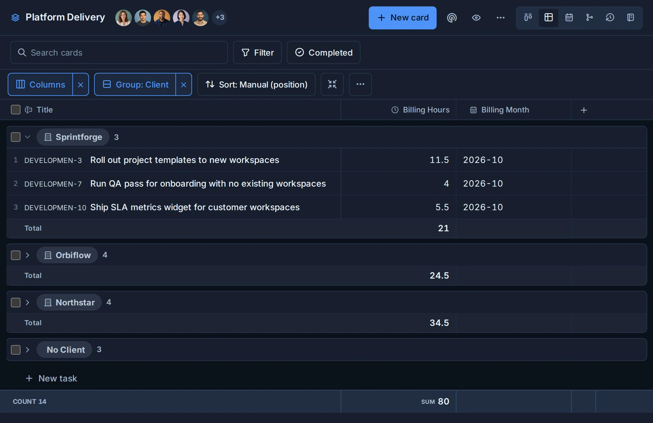Check the Sprintforge group checkbox
Image resolution: width=653 pixels, height=423 pixels.
(16, 137)
